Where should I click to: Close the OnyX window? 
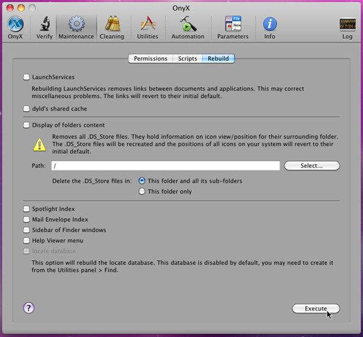[x=10, y=8]
